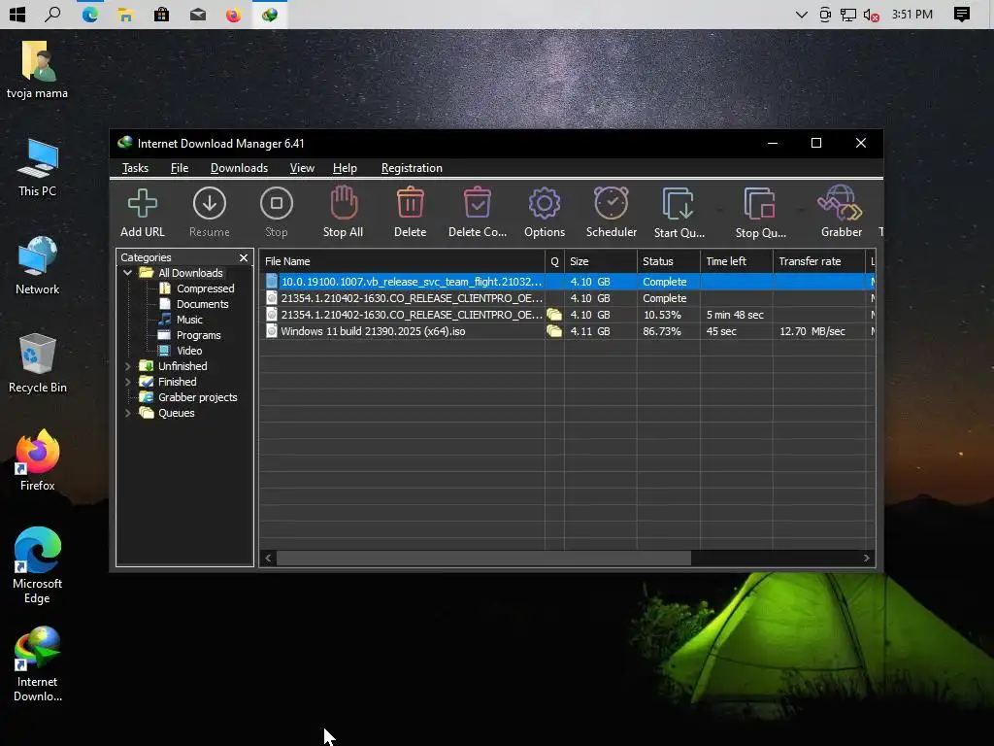Sort by Status column header
The image size is (994, 746).
669,261
